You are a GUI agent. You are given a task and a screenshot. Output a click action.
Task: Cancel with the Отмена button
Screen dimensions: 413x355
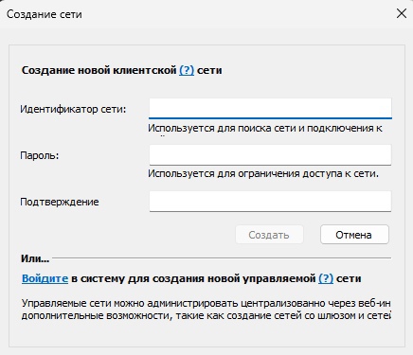(x=354, y=235)
